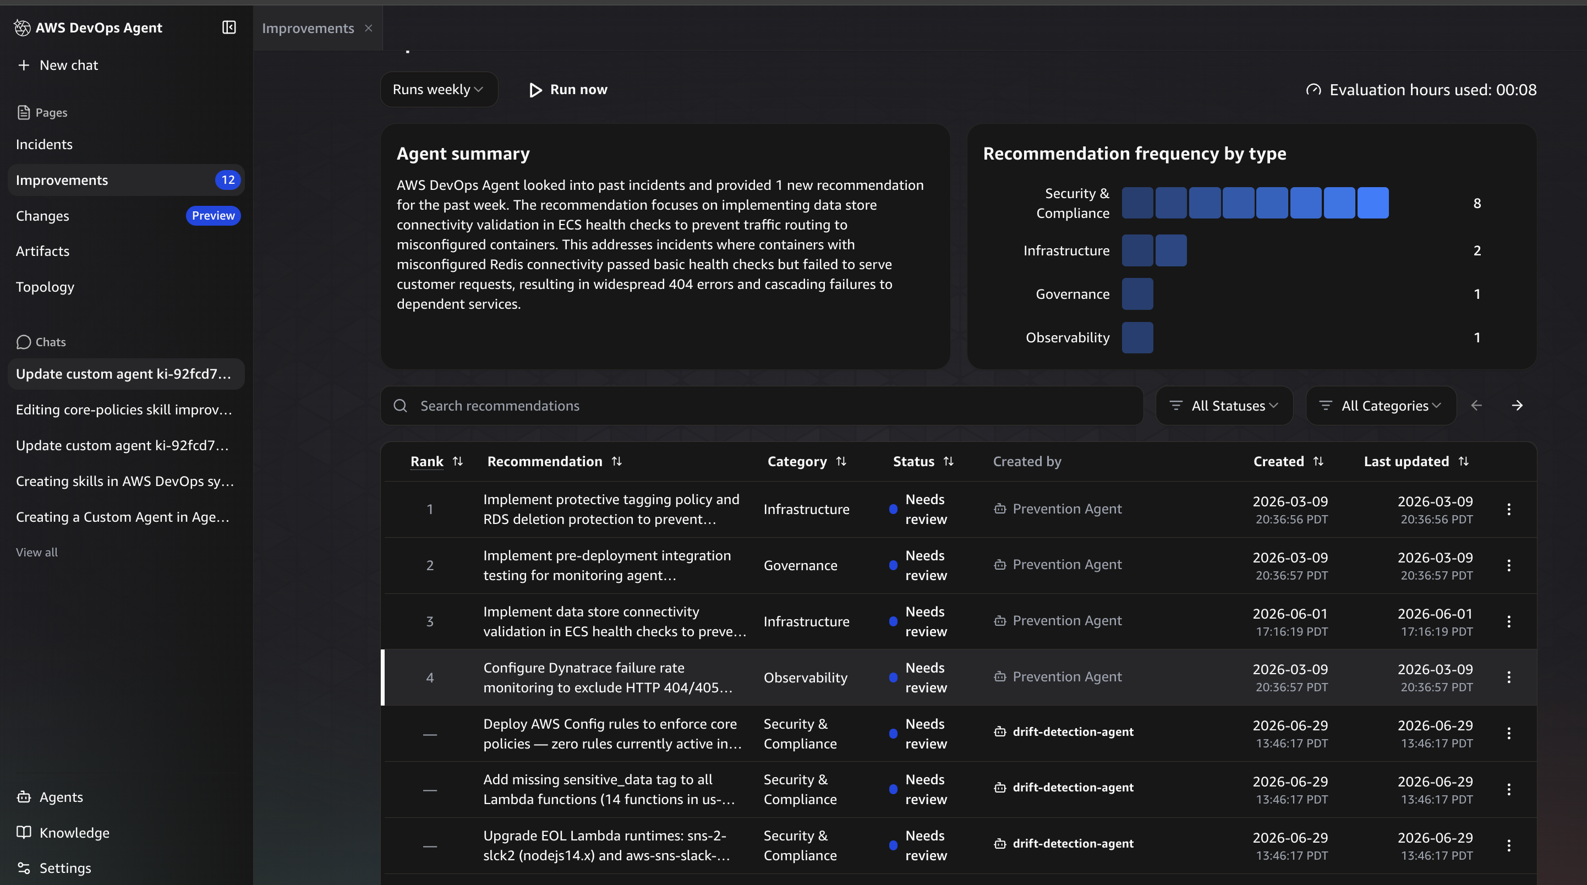Open the Incidents page
The image size is (1587, 885).
click(x=45, y=144)
